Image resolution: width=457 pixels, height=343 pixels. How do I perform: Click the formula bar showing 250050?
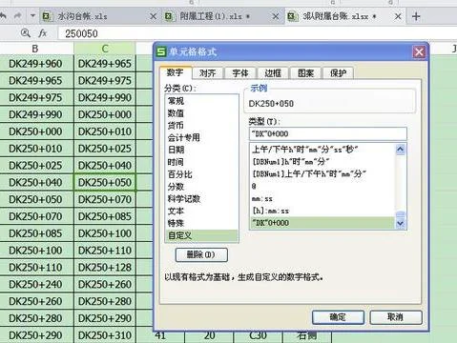click(257, 33)
